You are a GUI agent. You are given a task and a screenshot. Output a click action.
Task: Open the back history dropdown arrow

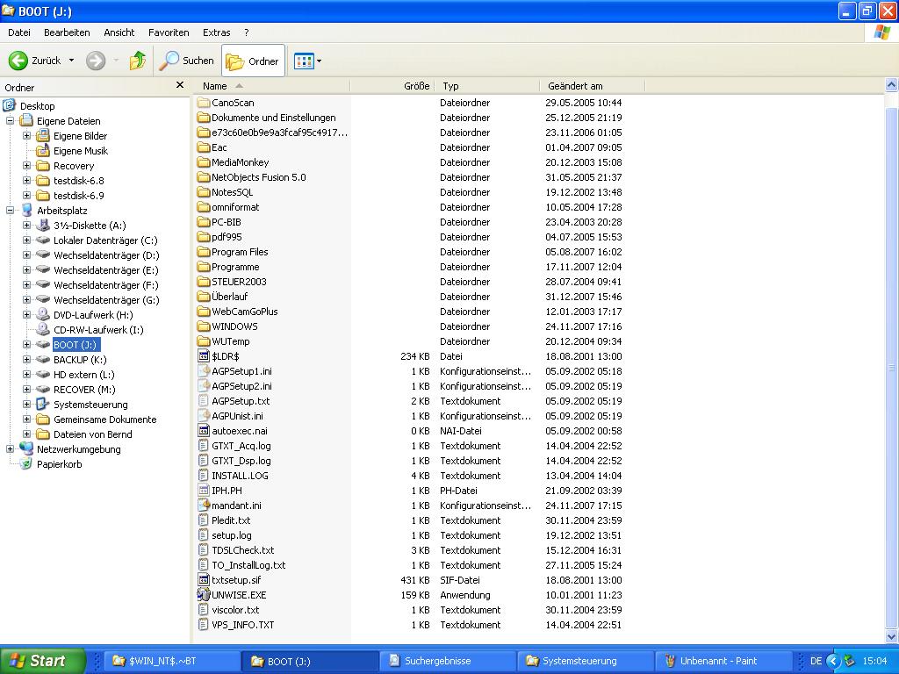point(72,61)
